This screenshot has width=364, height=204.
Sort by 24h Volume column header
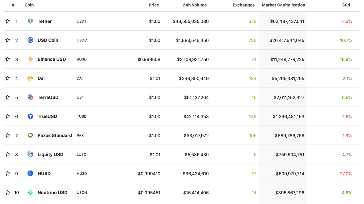(x=195, y=5)
